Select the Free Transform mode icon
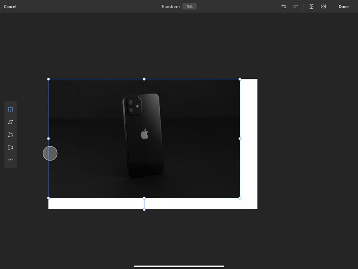 click(10, 109)
